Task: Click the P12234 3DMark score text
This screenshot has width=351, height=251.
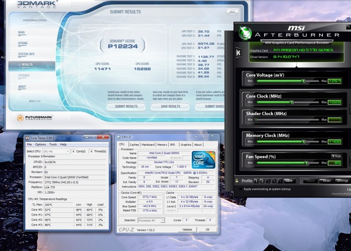Action: tap(123, 46)
